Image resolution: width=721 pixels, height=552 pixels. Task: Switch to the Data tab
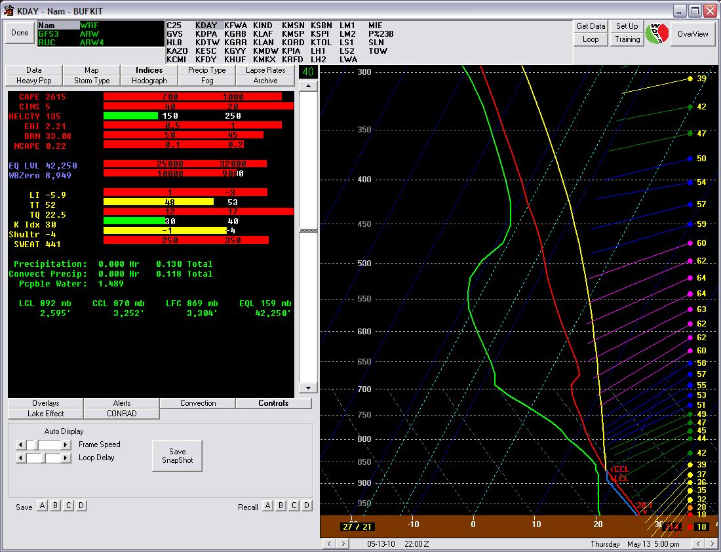(x=33, y=69)
